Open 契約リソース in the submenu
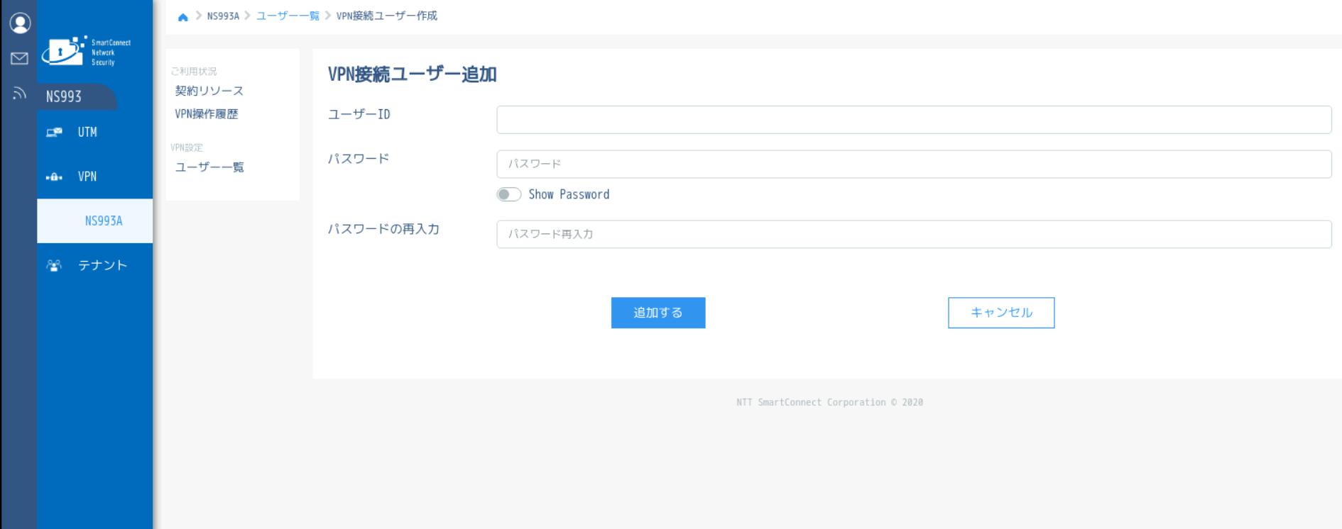1342x529 pixels. coord(209,91)
